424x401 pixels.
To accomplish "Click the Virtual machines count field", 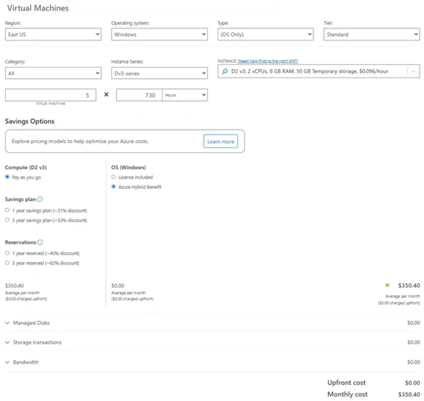I will point(51,95).
